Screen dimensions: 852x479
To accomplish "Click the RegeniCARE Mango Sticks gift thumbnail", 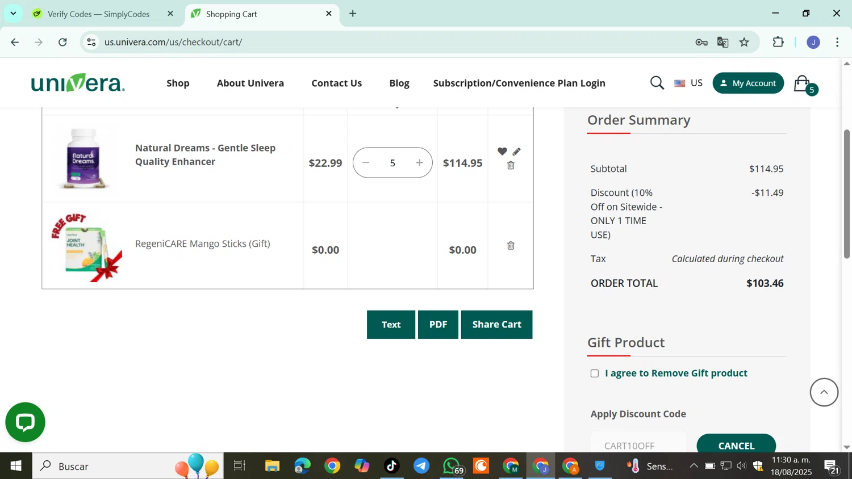I will point(86,247).
